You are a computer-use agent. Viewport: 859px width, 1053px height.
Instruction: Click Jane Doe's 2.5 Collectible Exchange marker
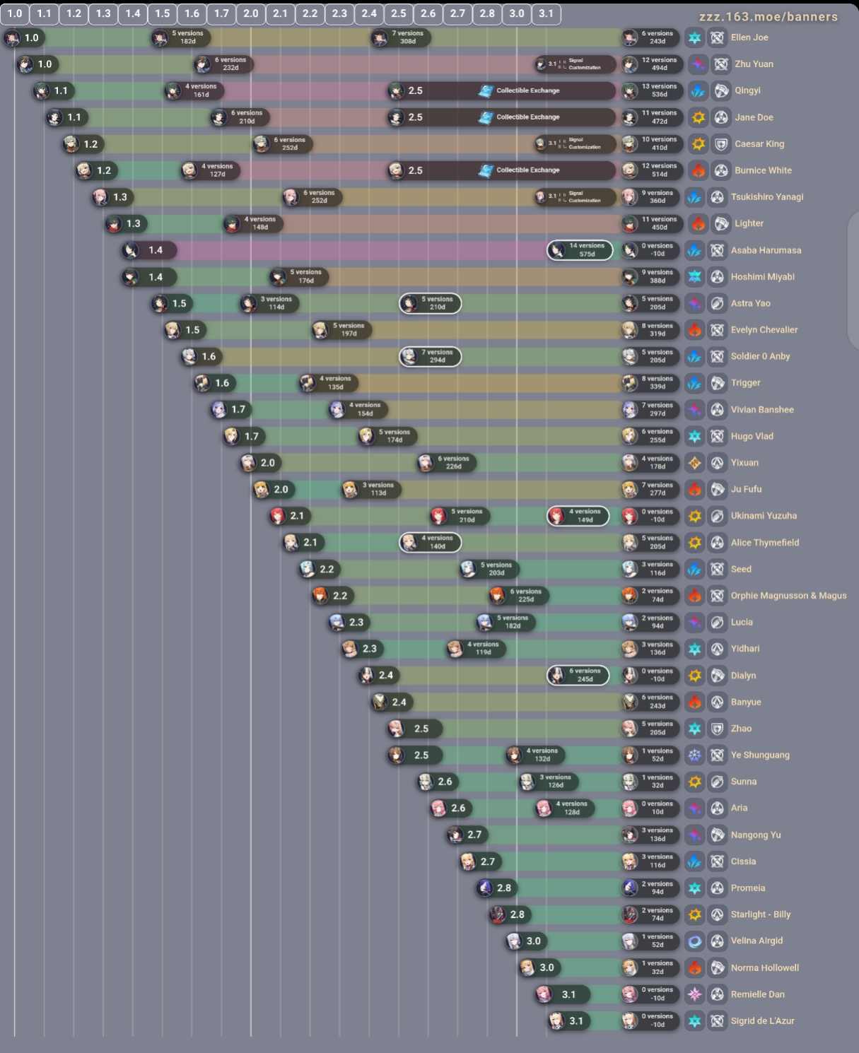point(502,117)
